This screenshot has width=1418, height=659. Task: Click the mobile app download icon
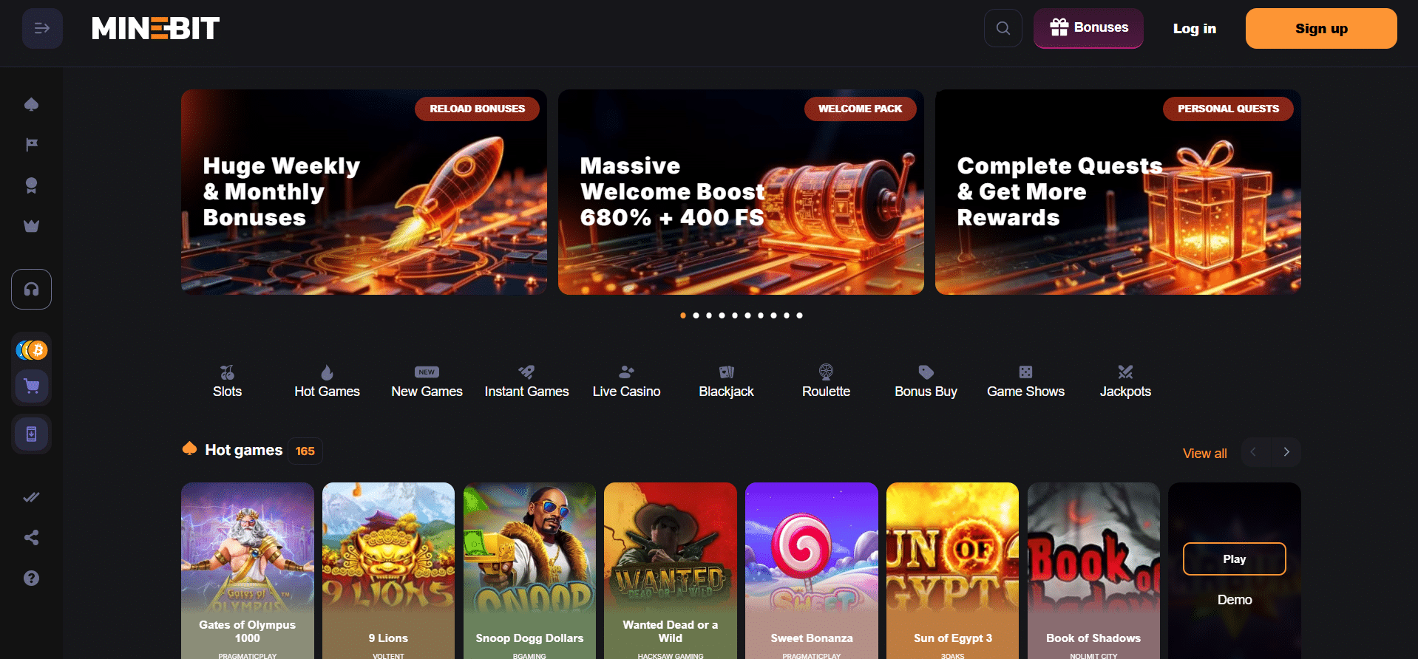click(x=31, y=434)
